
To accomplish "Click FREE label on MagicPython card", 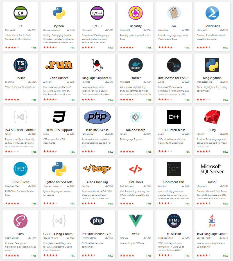I will 225,100.
